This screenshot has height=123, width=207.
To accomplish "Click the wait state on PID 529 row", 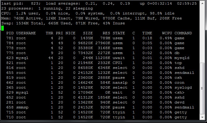I will click(118, 92).
